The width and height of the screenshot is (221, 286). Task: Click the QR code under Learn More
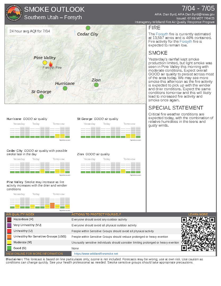(x=198, y=234)
